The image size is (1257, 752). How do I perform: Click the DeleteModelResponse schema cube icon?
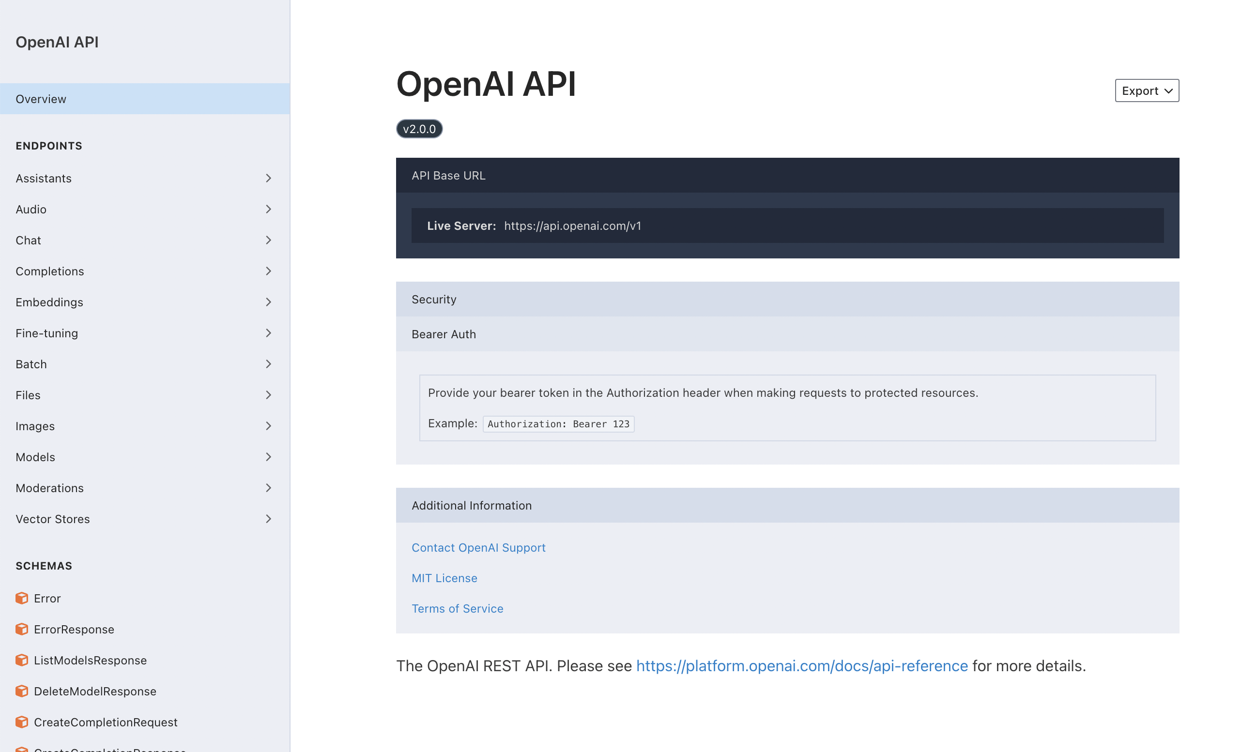pyautogui.click(x=22, y=691)
